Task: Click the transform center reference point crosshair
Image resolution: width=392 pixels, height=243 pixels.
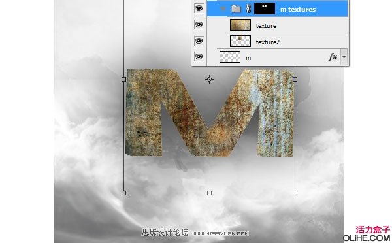Action: point(209,80)
